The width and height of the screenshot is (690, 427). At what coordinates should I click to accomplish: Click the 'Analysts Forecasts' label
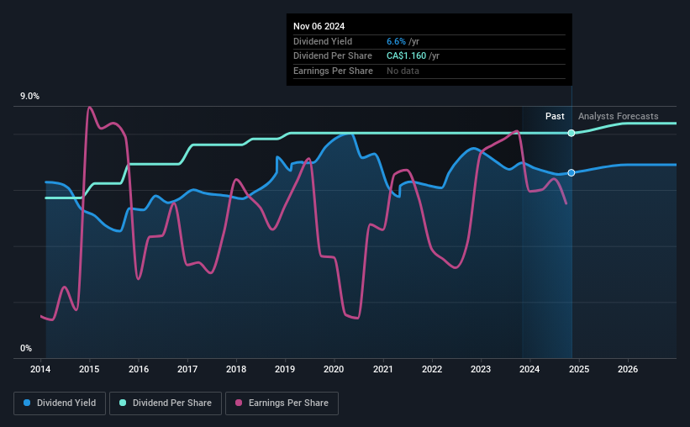click(618, 116)
